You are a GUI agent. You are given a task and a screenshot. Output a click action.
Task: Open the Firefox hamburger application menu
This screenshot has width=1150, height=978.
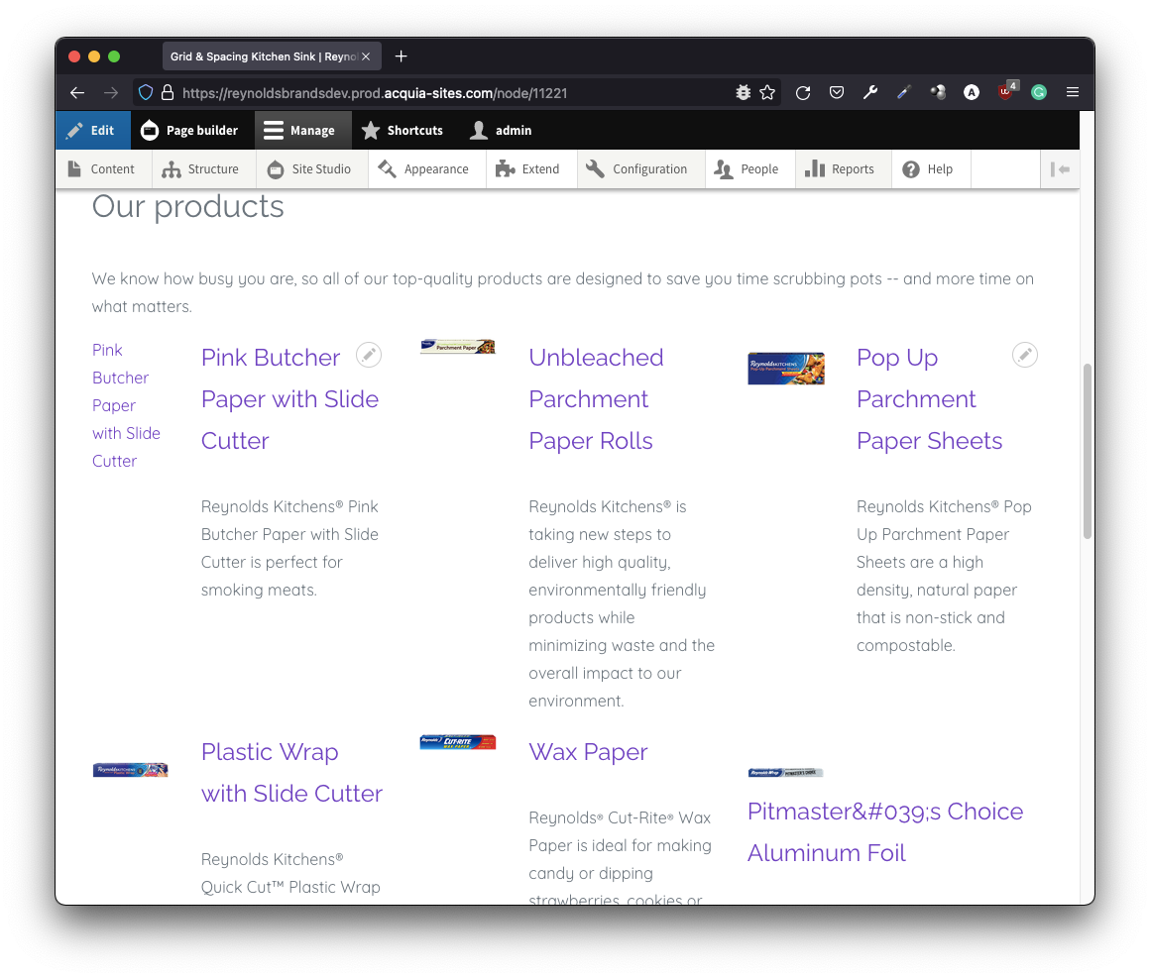(x=1073, y=92)
